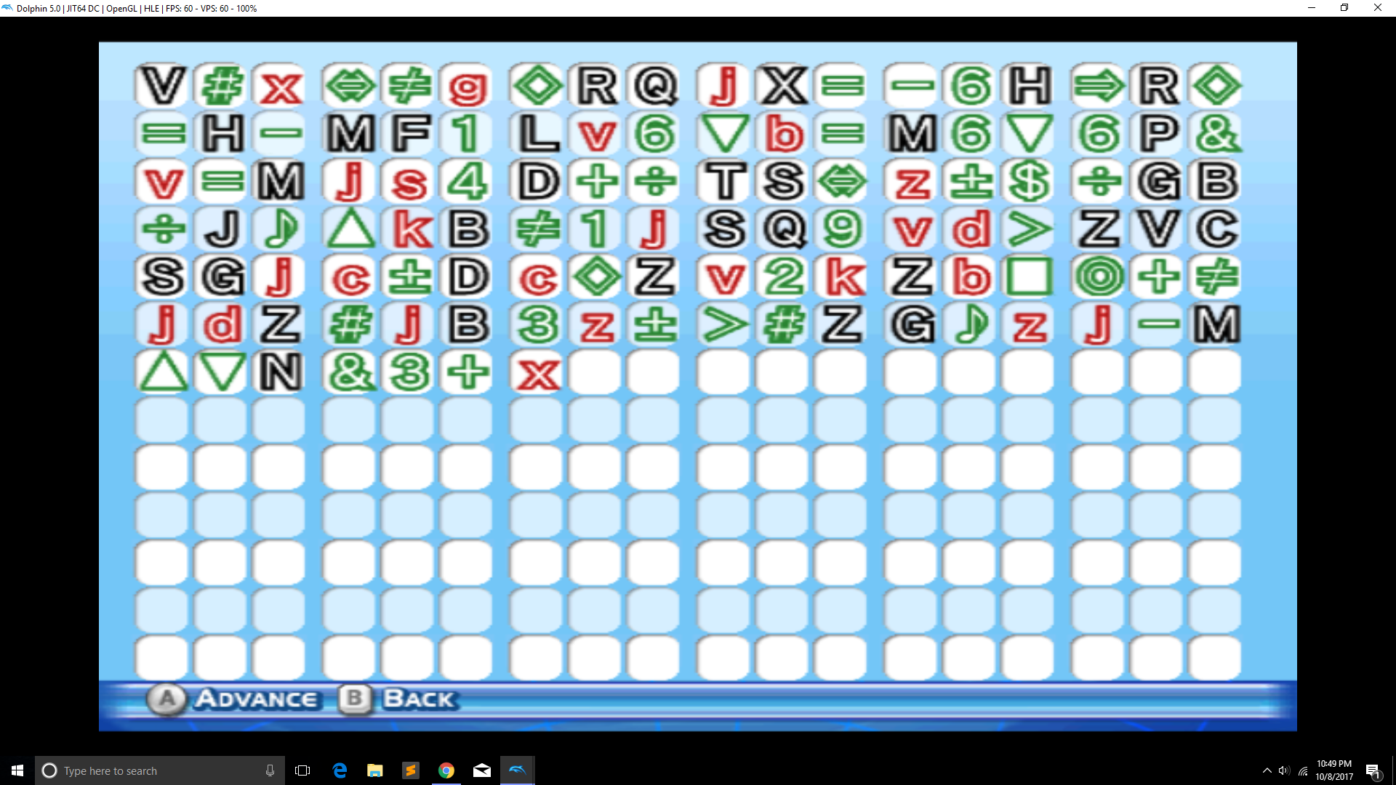
Task: Expand the hidden system tray icons
Action: pyautogui.click(x=1267, y=770)
